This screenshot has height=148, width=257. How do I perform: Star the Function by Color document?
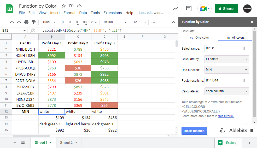(64, 6)
